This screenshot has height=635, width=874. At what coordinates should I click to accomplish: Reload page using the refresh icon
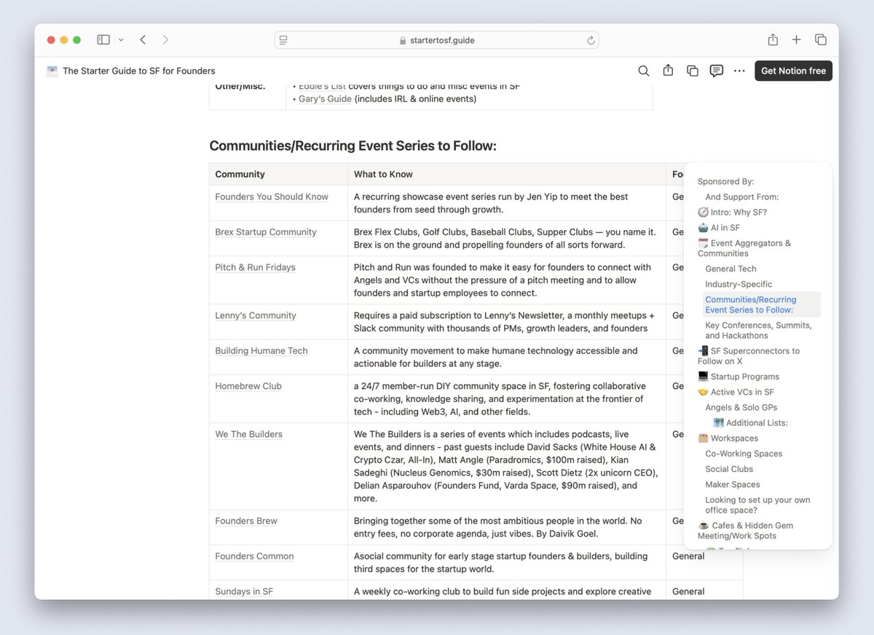point(591,40)
